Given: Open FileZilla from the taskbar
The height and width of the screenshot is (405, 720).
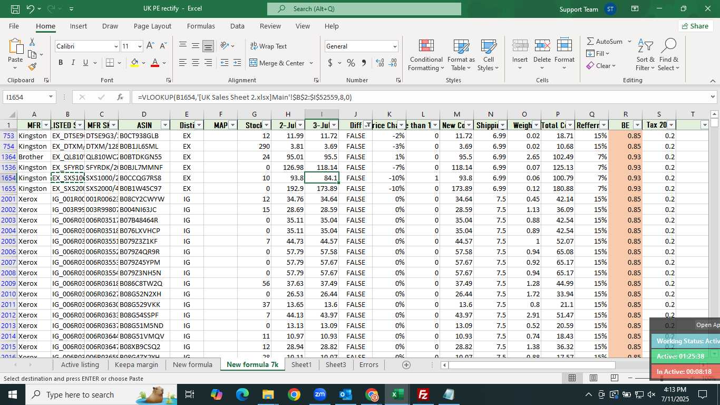Looking at the screenshot, I should 423,394.
